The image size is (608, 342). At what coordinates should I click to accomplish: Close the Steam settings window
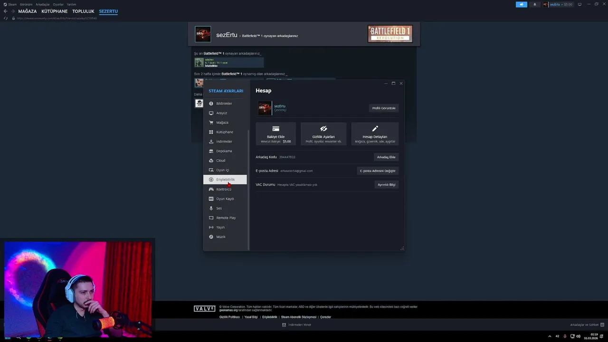click(x=401, y=83)
